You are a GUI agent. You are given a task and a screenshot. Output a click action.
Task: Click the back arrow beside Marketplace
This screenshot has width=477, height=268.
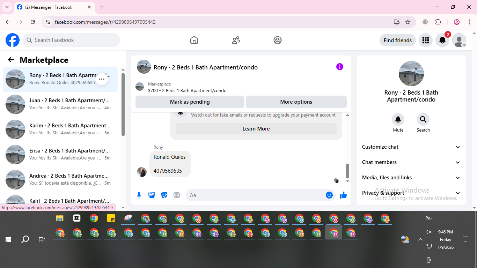(x=11, y=60)
